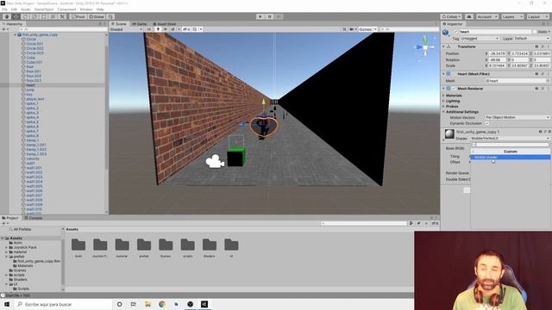Switch to the Console tab
552x310 pixels.
point(34,218)
